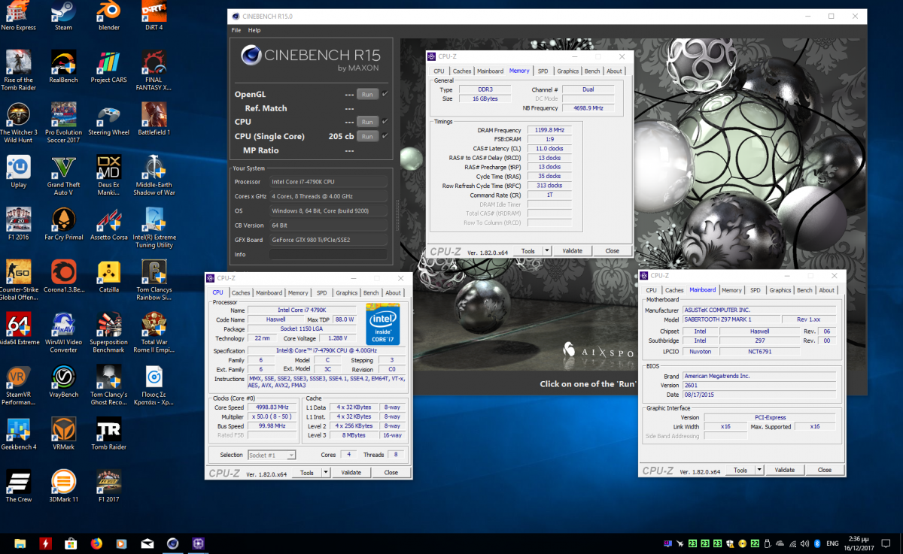Open Memory tab in Mainboard CPU-Z window
The image size is (903, 554).
point(731,289)
